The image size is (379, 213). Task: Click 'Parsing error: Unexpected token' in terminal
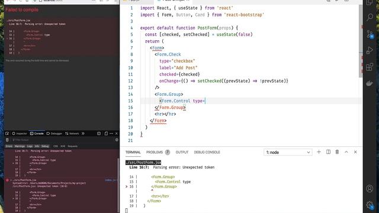pos(184,167)
